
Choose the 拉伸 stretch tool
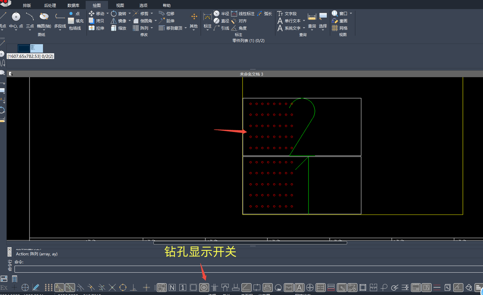click(97, 28)
